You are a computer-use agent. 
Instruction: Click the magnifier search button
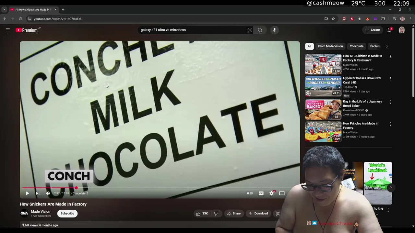[260, 30]
